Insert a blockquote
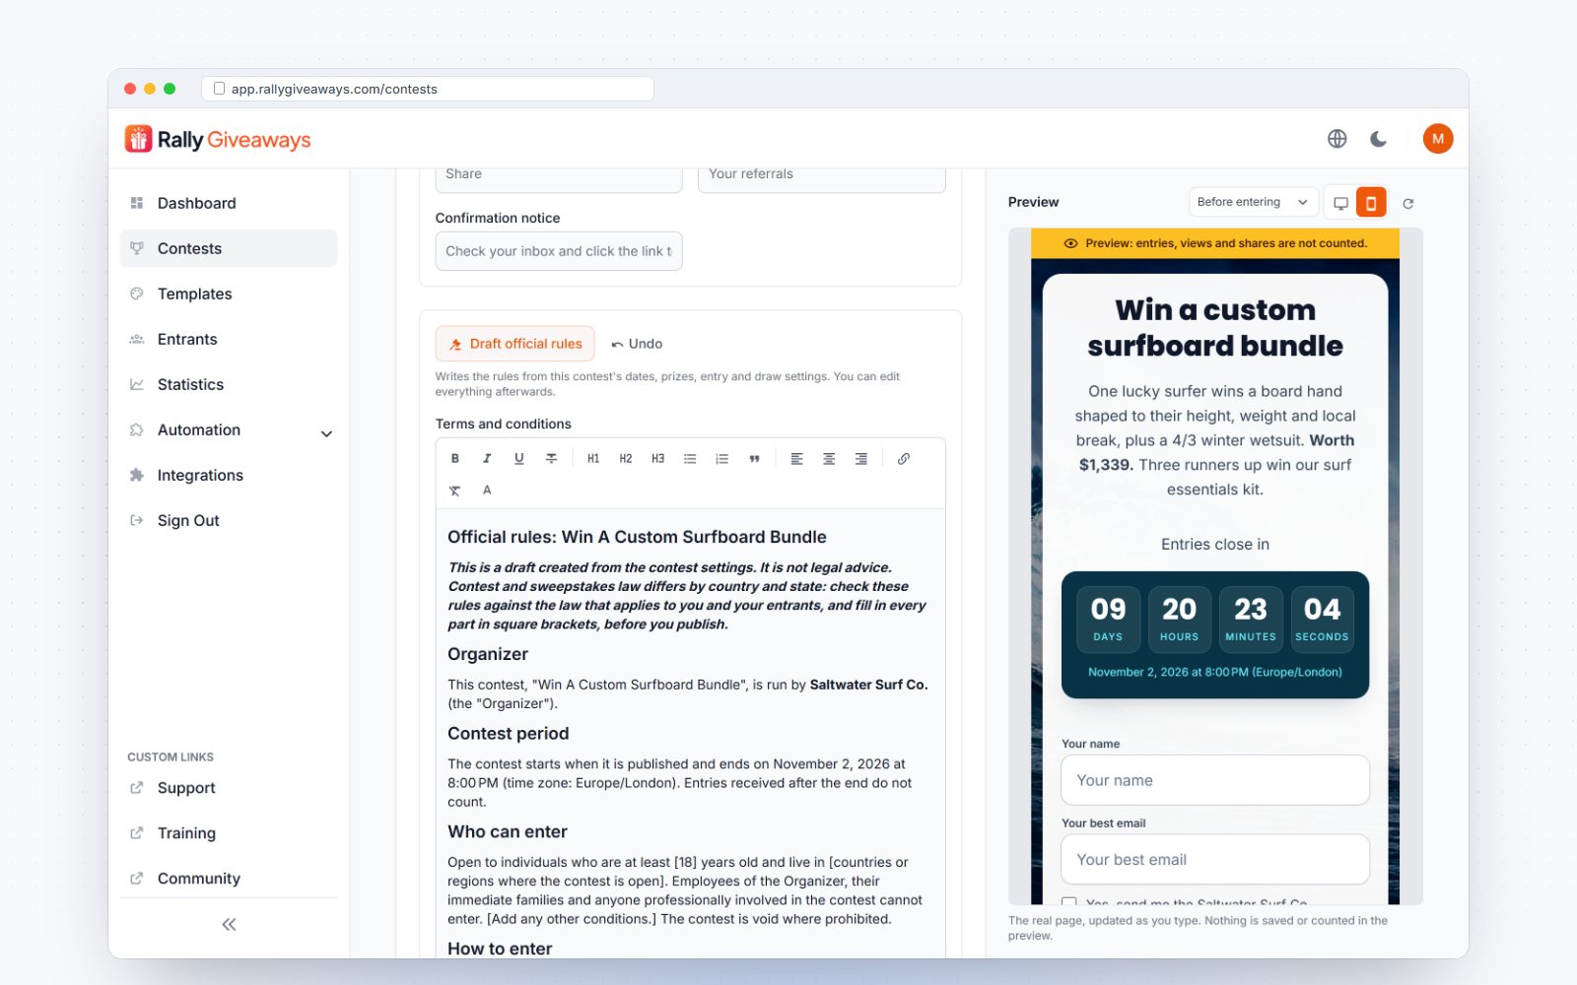This screenshot has height=985, width=1577. click(754, 459)
